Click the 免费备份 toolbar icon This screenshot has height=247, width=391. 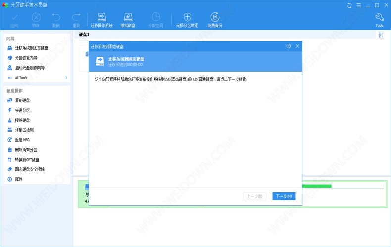(x=215, y=20)
